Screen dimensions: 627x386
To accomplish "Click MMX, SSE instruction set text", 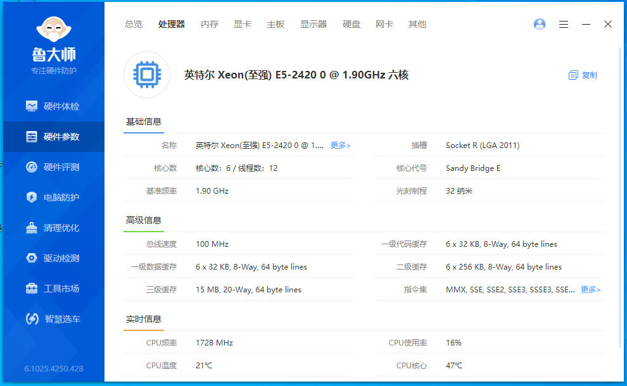I will click(x=510, y=290).
